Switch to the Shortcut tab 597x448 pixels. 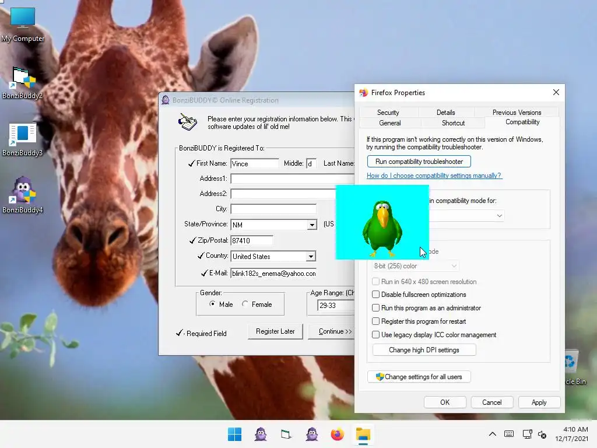coord(453,123)
